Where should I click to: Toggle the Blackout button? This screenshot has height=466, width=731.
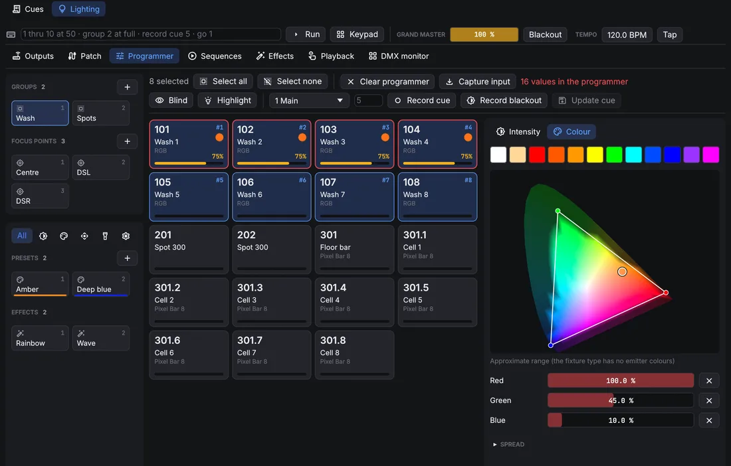point(545,35)
